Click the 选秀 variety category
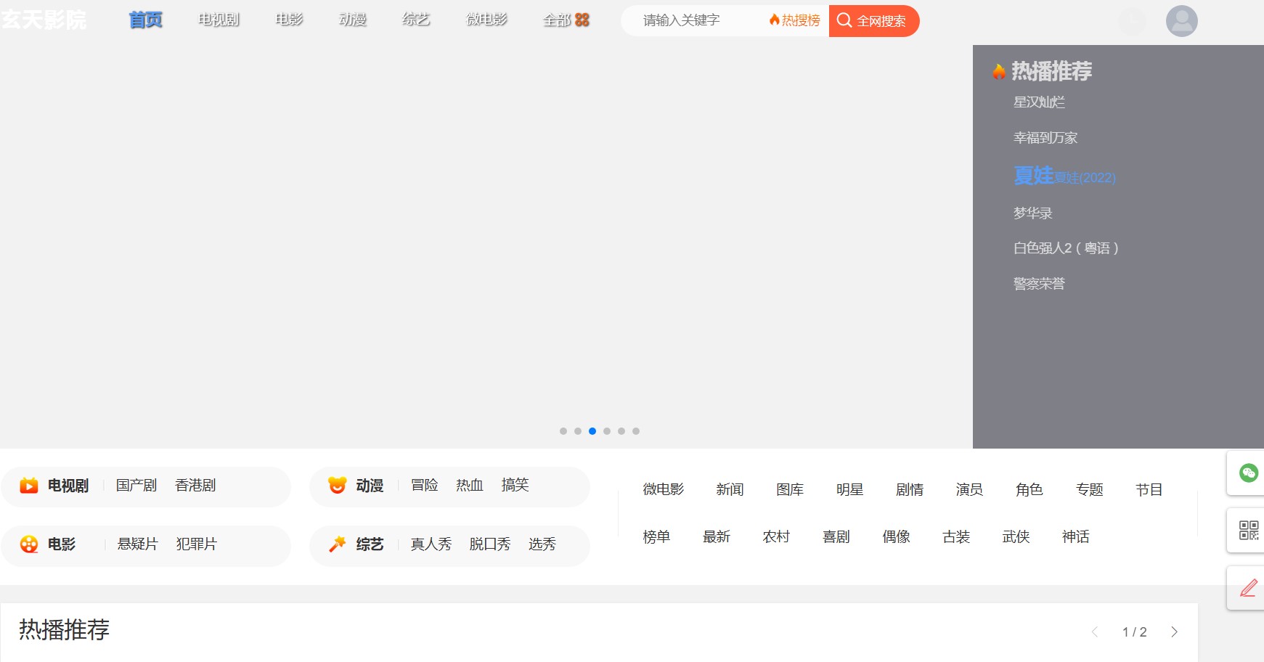The image size is (1264, 662). click(542, 544)
